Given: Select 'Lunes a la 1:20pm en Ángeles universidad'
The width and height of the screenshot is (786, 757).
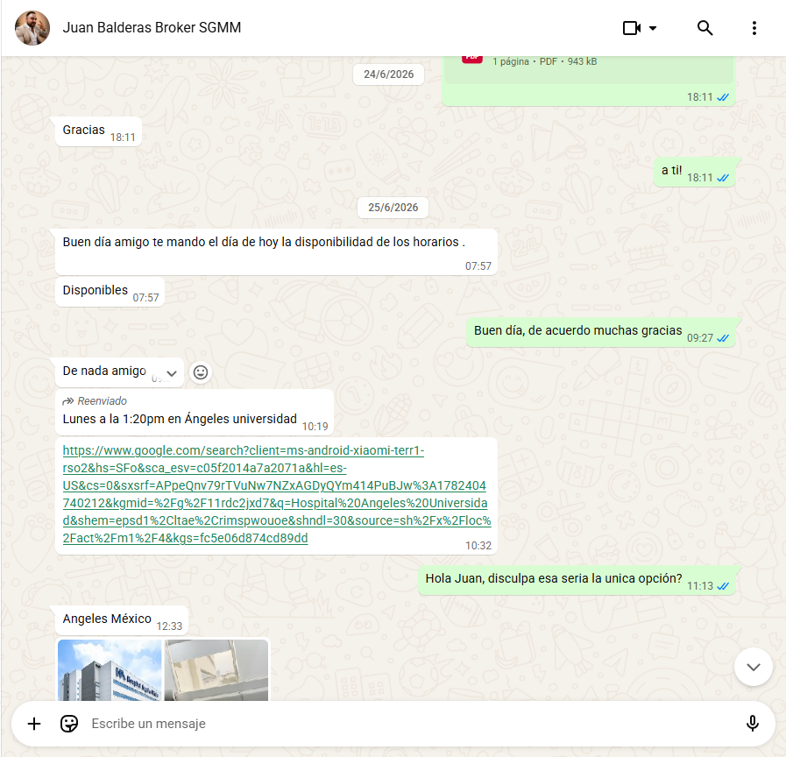Looking at the screenshot, I should tap(194, 412).
